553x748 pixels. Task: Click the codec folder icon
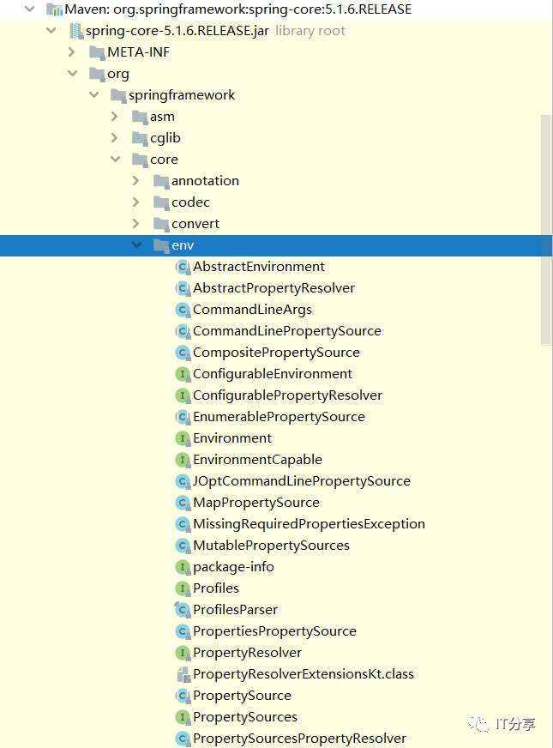click(161, 202)
